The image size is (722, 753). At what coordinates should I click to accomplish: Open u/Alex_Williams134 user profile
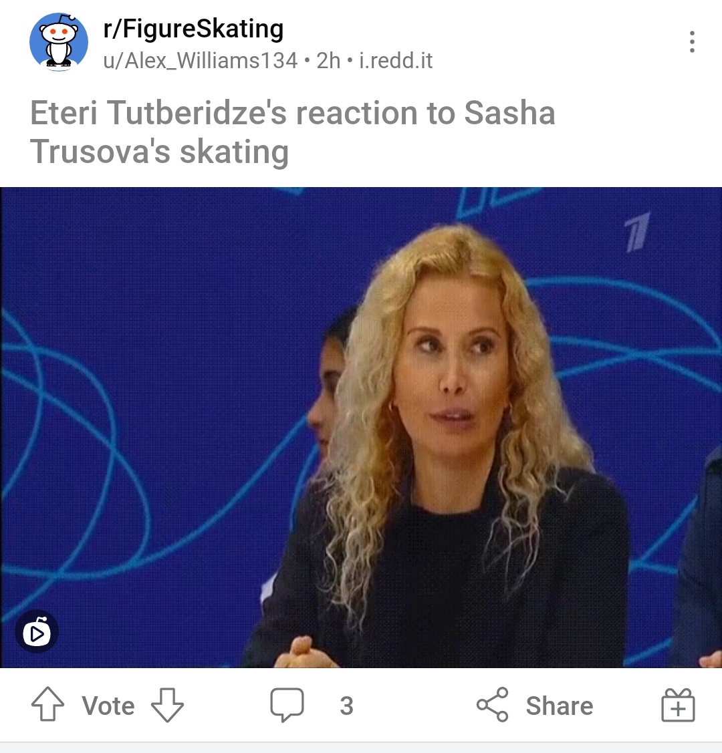201,61
